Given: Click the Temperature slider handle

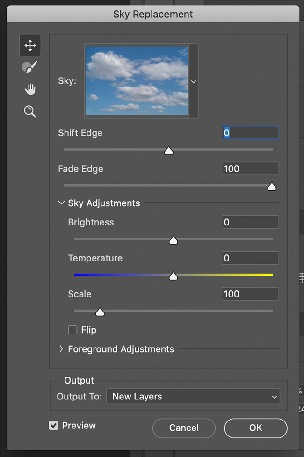Looking at the screenshot, I should pyautogui.click(x=173, y=276).
